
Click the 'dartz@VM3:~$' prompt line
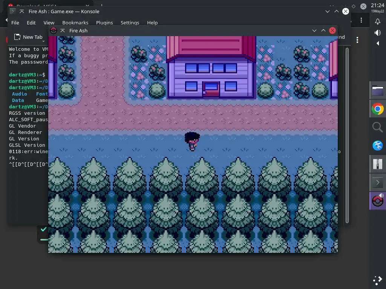[x=27, y=75]
